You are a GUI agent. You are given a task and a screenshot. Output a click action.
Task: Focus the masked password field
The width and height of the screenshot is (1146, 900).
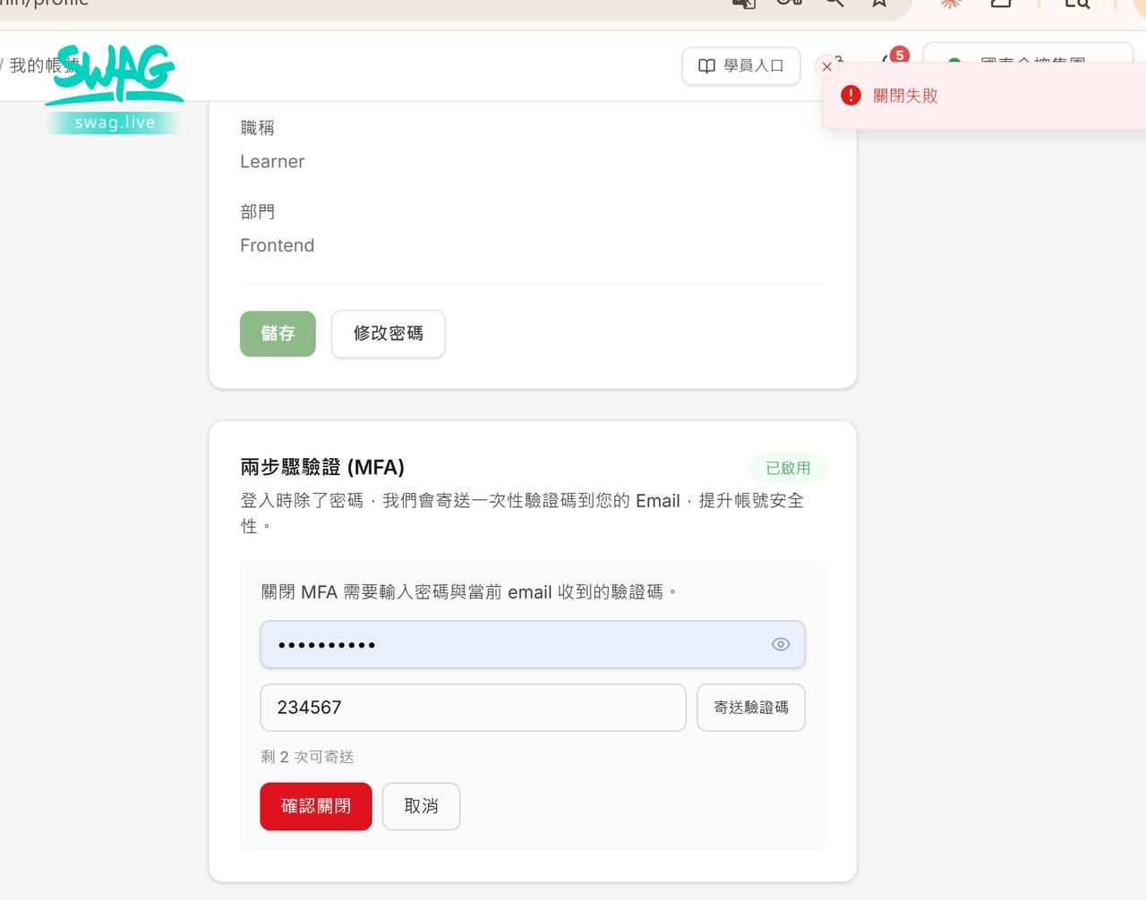(x=533, y=644)
